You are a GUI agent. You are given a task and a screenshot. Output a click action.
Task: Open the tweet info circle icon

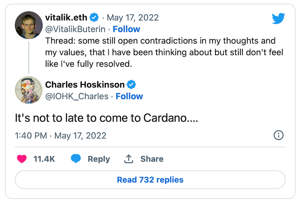coord(279,135)
